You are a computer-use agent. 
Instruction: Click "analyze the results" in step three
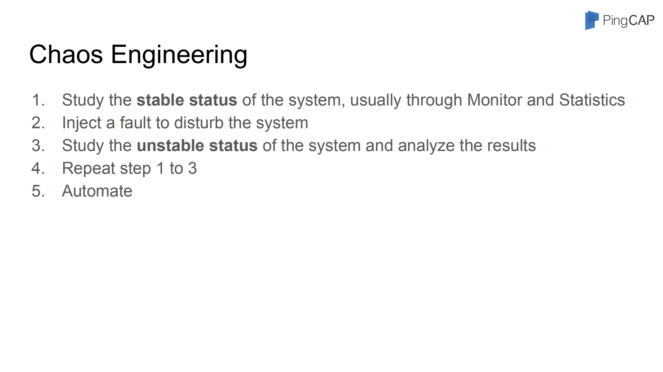(x=467, y=145)
